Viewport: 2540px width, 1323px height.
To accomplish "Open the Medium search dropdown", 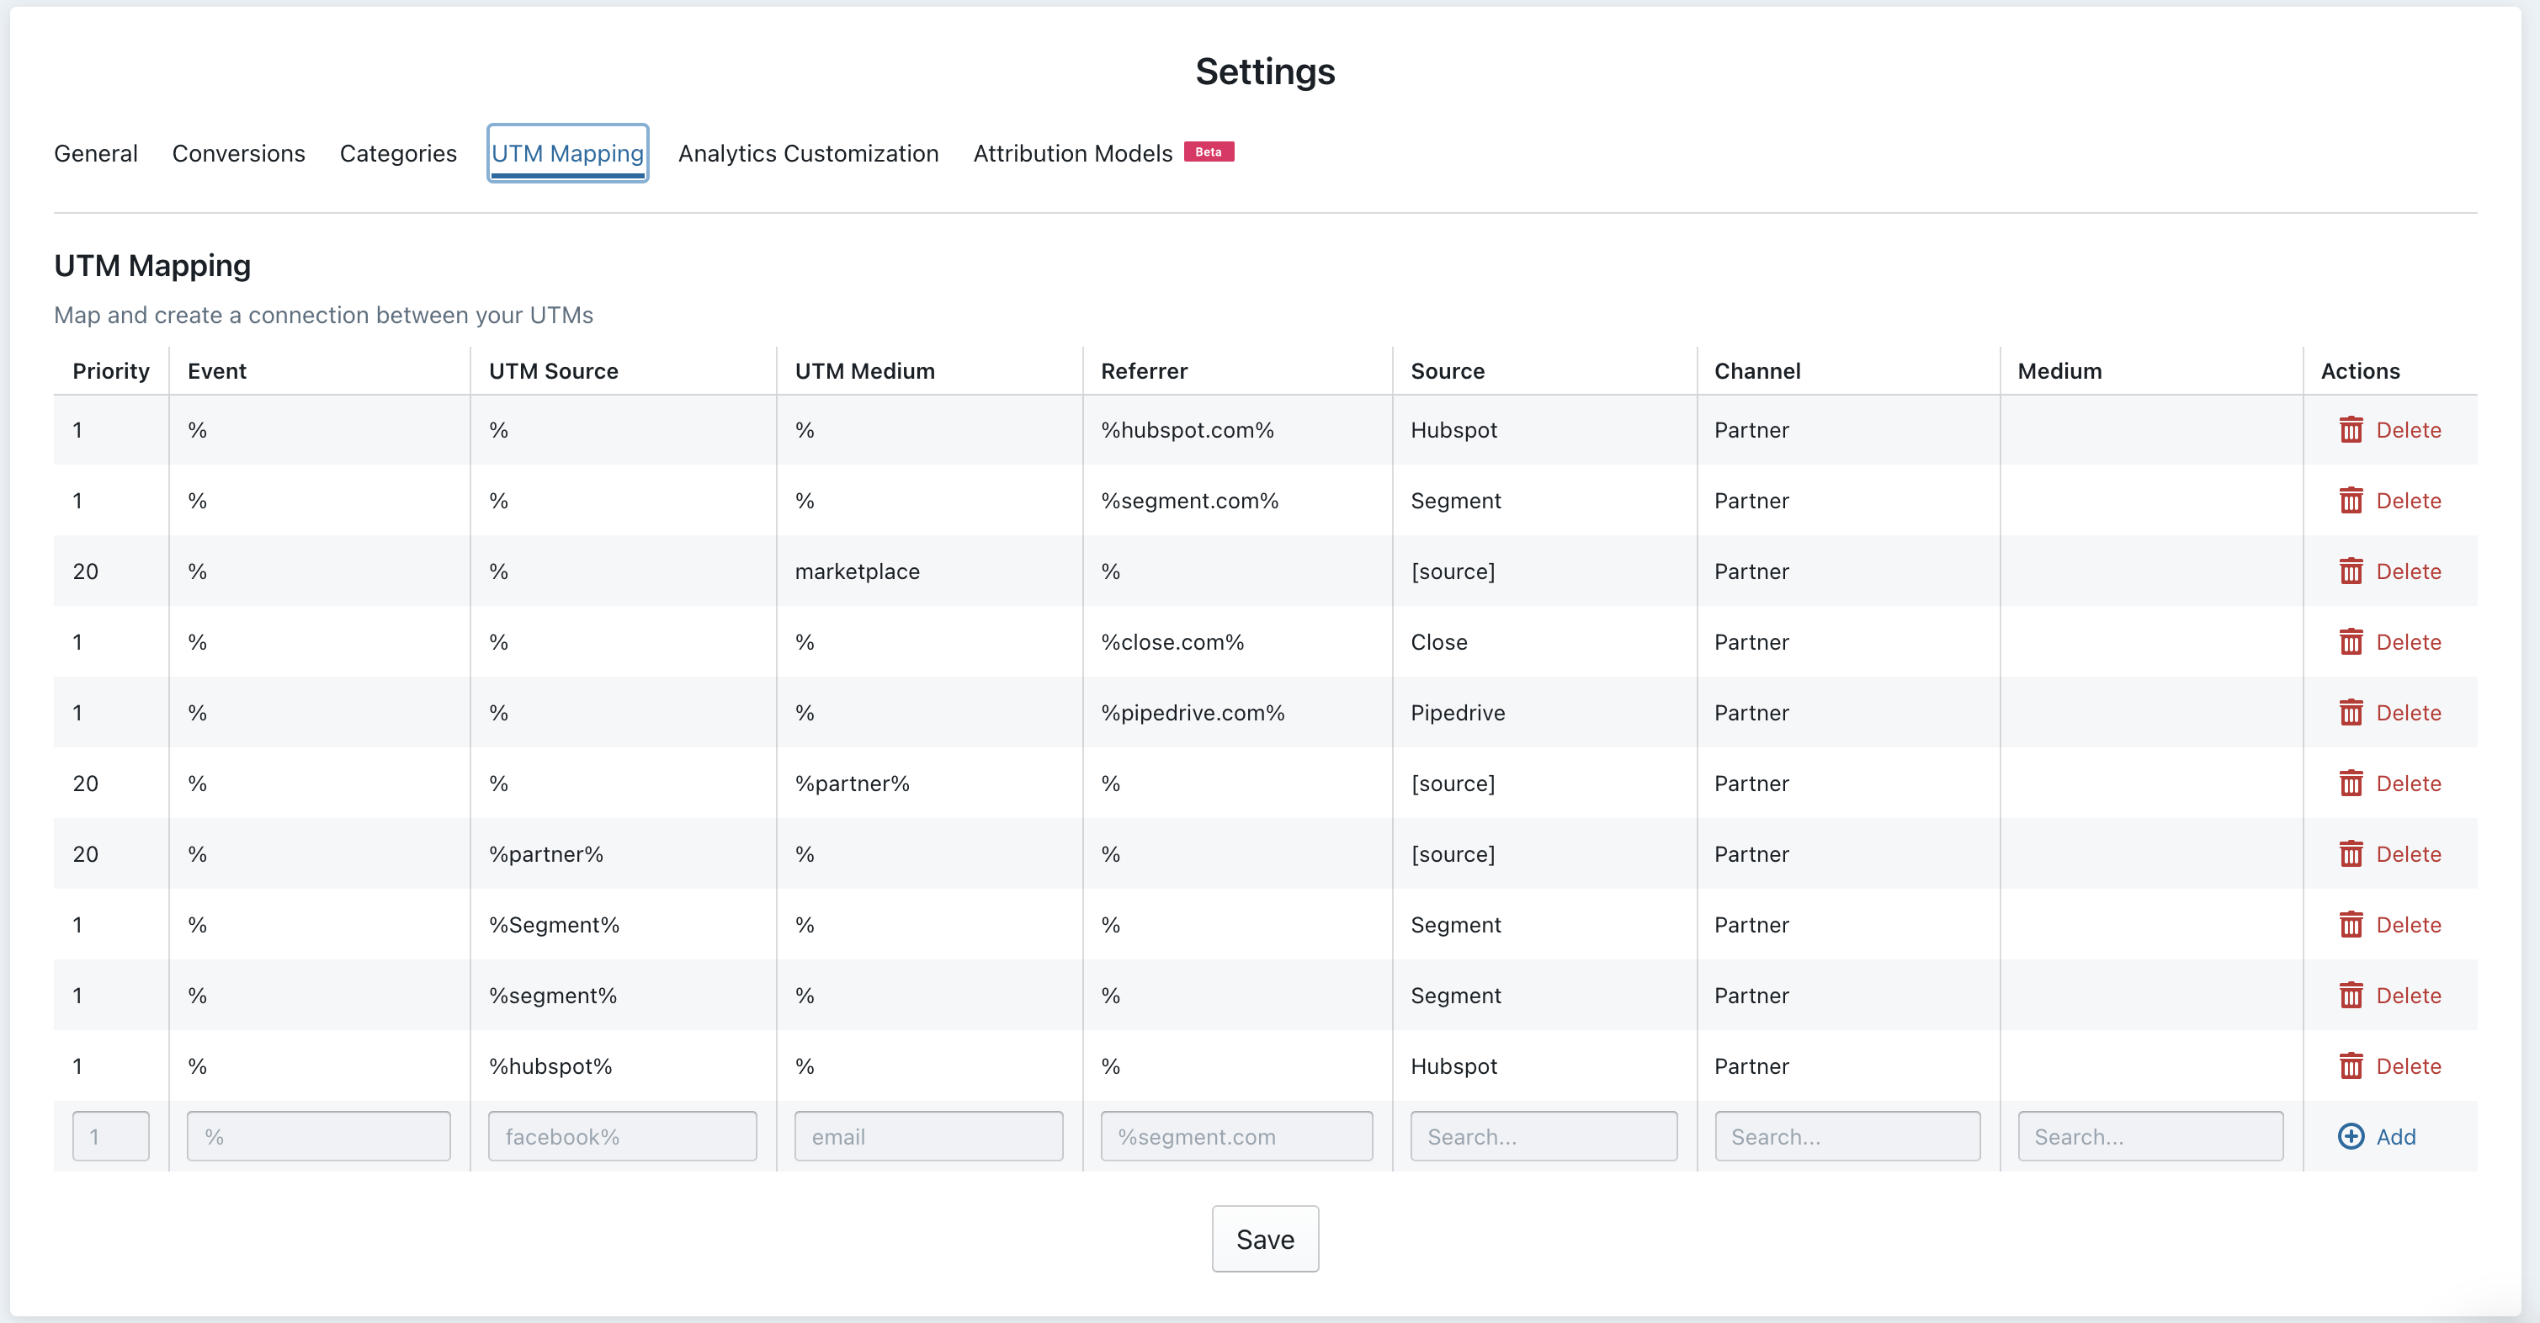I will point(2150,1137).
